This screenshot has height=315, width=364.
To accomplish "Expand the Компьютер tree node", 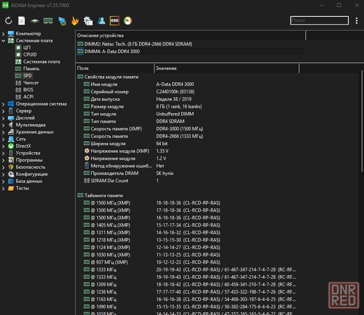I will point(4,34).
